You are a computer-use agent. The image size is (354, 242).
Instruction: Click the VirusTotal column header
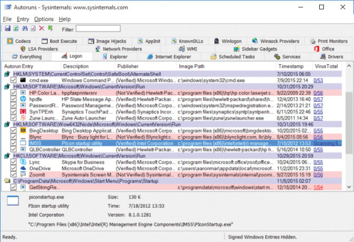[327, 67]
